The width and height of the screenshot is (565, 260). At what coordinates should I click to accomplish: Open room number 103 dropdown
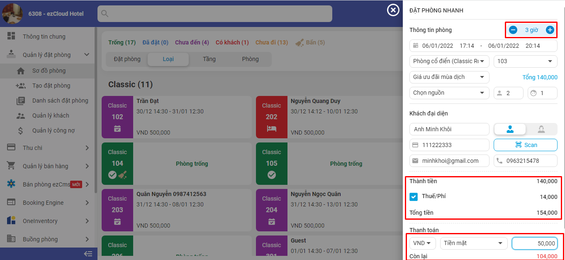(x=525, y=61)
